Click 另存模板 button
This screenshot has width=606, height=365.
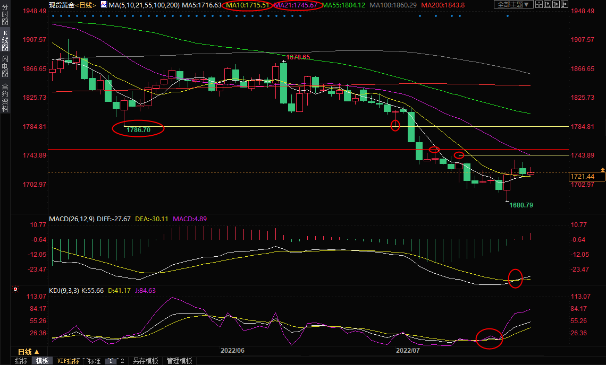click(146, 361)
